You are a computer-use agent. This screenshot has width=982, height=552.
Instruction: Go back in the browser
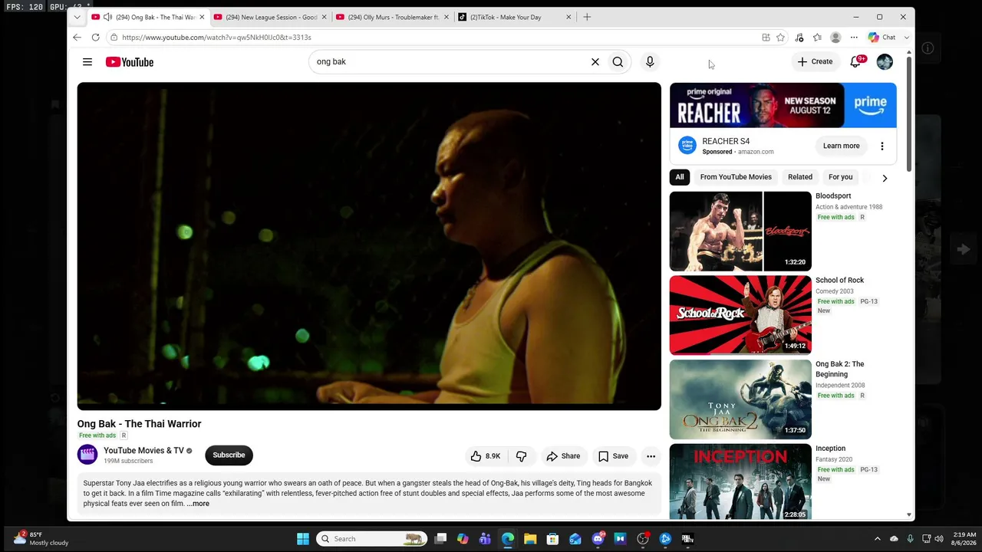coord(77,38)
